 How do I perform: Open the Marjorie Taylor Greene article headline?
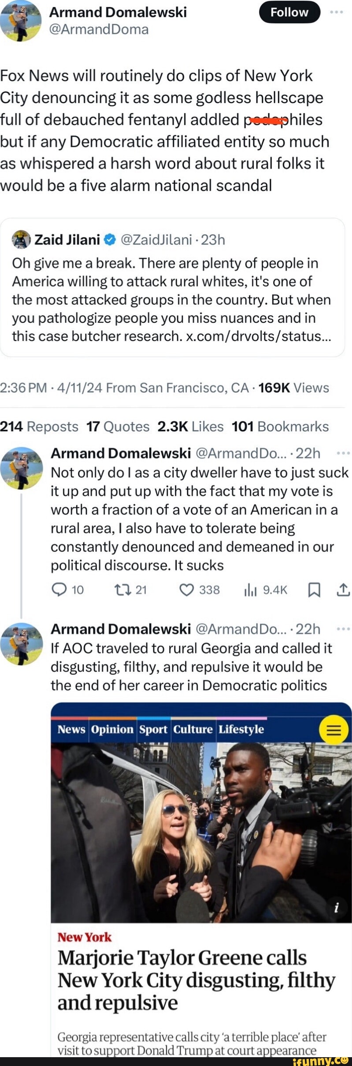196,980
